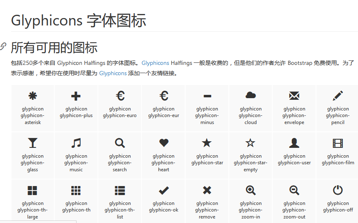Click the 所有可用的图标 heading
Image resolution: width=358 pixels, height=223 pixels.
(x=54, y=47)
